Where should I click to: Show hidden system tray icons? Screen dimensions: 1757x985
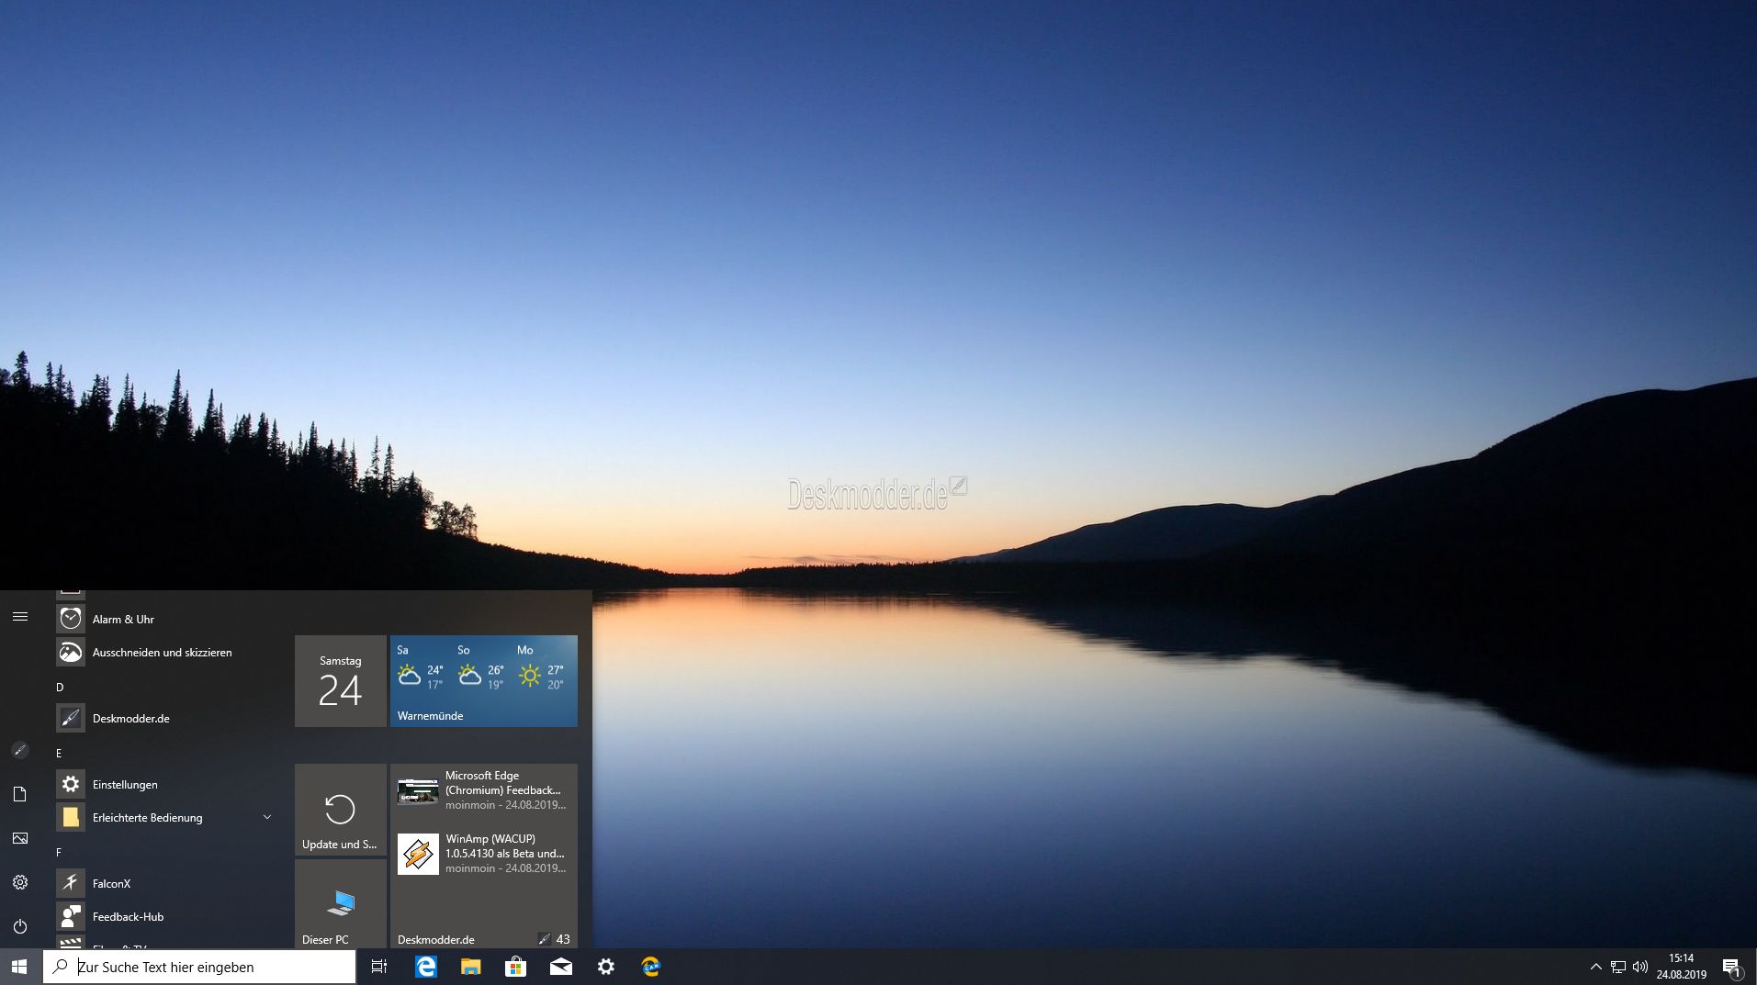[1595, 967]
